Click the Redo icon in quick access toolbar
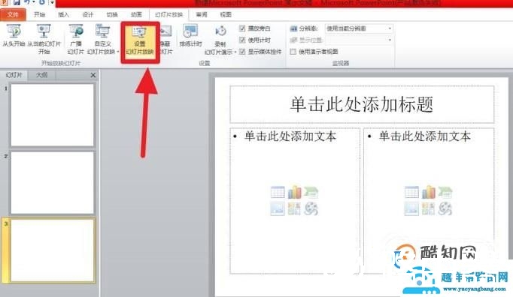The width and height of the screenshot is (513, 297). [x=42, y=2]
